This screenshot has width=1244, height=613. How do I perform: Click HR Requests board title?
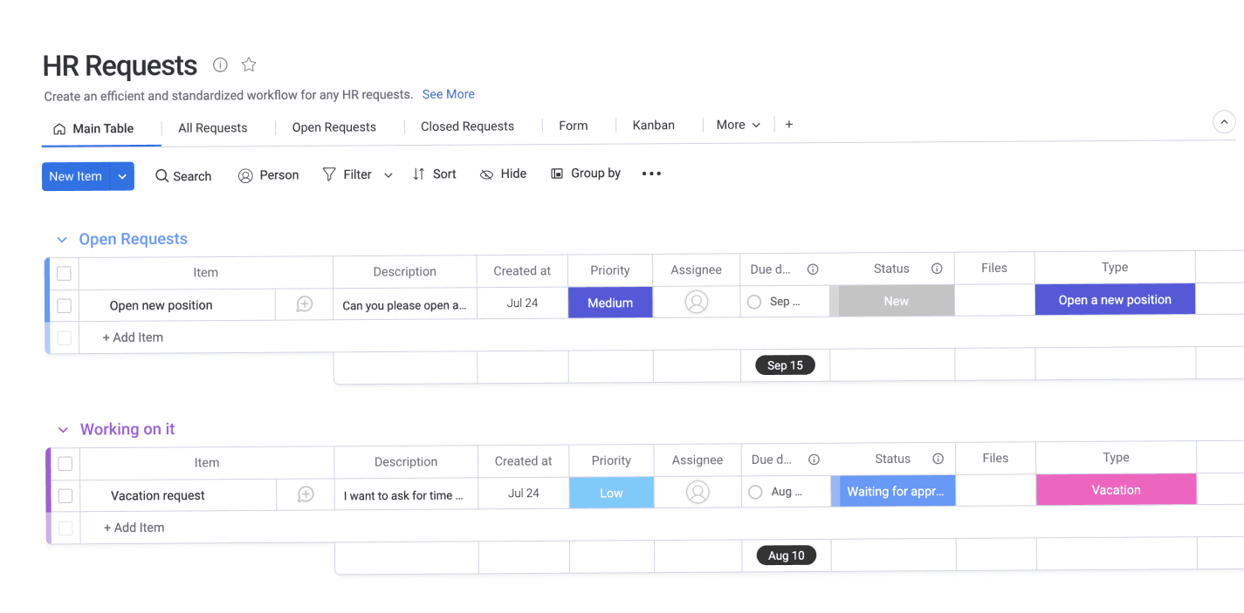point(120,65)
